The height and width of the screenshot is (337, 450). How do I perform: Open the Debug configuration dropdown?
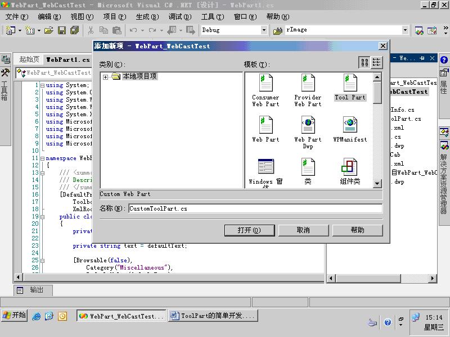click(264, 30)
